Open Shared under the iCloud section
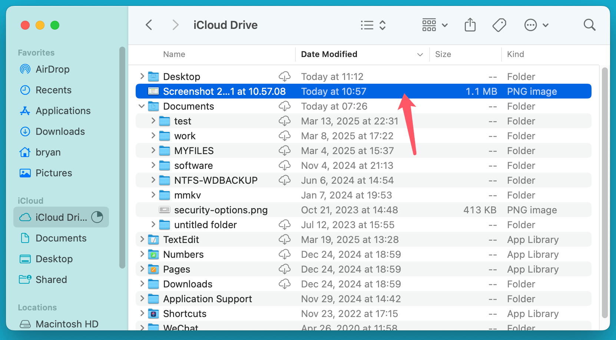The image size is (616, 340). [51, 279]
